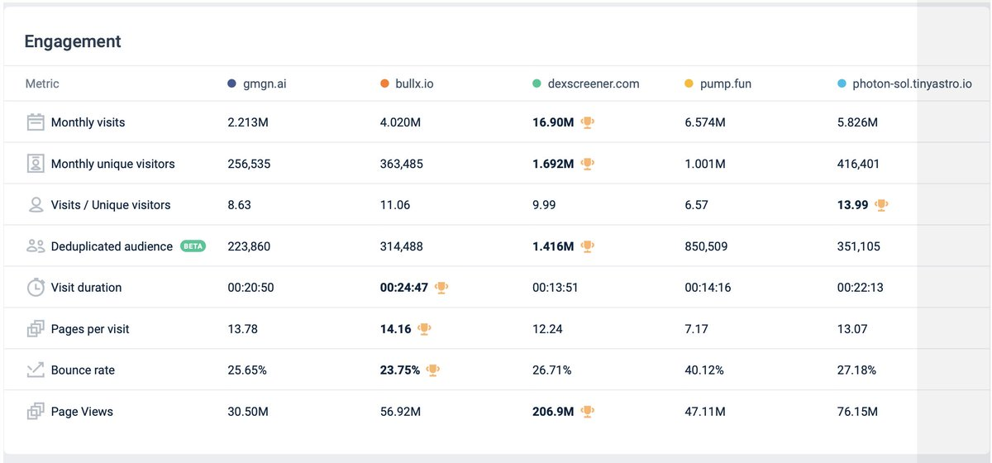This screenshot has height=463, width=992.
Task: Click trophy icon next to 14.16
Action: 425,329
